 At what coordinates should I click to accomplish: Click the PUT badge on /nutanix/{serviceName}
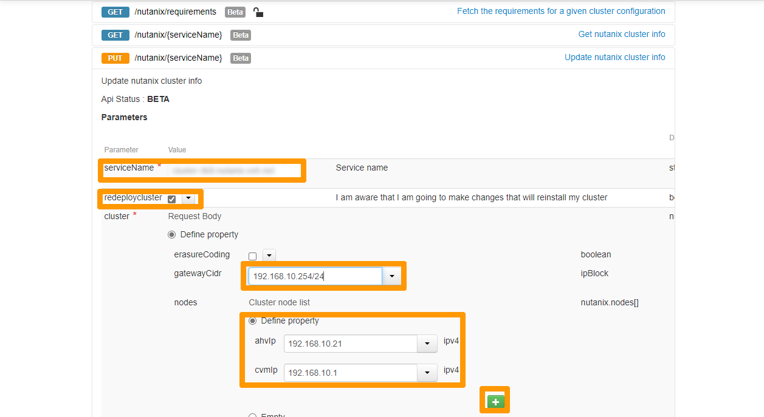point(115,58)
